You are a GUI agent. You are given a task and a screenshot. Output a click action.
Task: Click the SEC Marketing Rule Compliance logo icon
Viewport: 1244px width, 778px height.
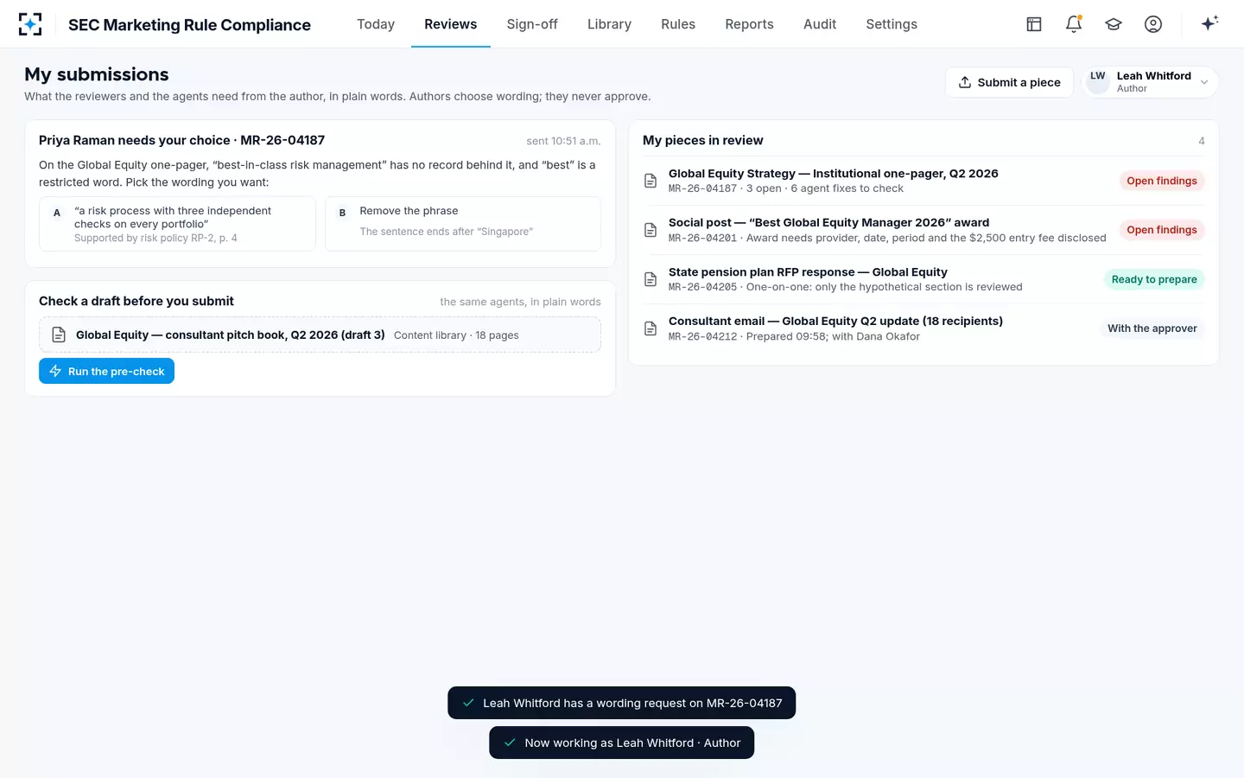pyautogui.click(x=30, y=24)
